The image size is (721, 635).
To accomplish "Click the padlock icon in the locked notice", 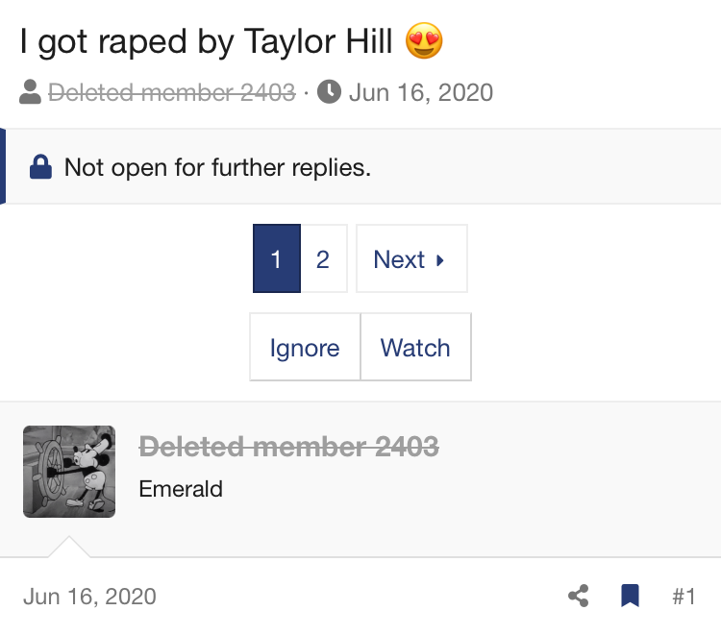I will [x=40, y=167].
